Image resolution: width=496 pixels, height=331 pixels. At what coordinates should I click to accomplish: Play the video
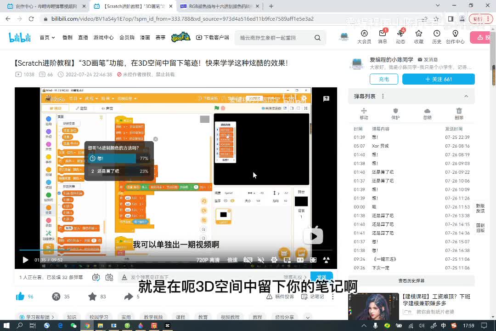click(25, 260)
